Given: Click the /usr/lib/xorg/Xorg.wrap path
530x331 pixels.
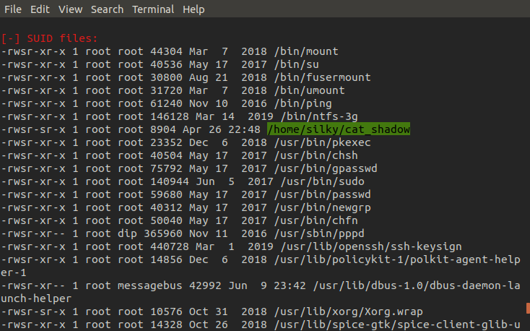Looking at the screenshot, I should (x=349, y=311).
